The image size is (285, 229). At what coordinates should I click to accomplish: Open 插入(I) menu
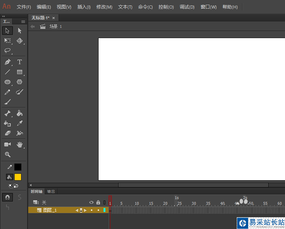(84, 7)
